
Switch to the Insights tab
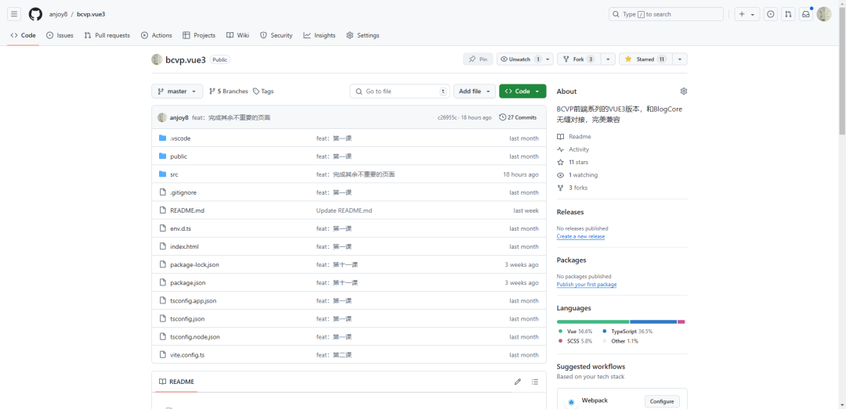click(320, 35)
